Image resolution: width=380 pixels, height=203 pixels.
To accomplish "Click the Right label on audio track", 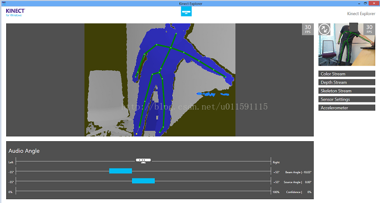I will point(276,162).
